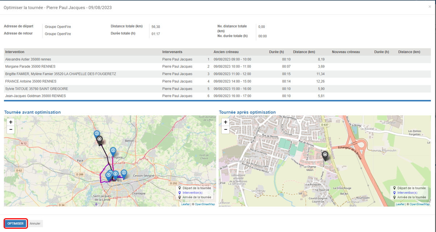The image size is (436, 232).
Task: Select intervention marker number 3 on map
Action: click(x=97, y=134)
